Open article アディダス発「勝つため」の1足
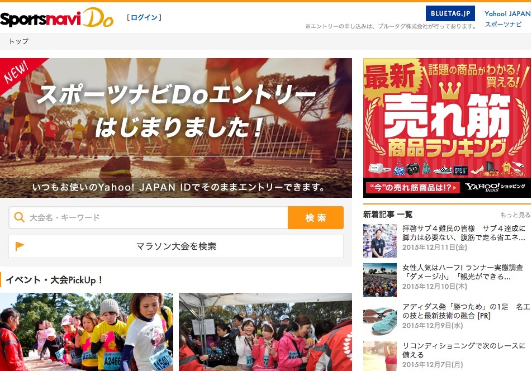 (466, 311)
